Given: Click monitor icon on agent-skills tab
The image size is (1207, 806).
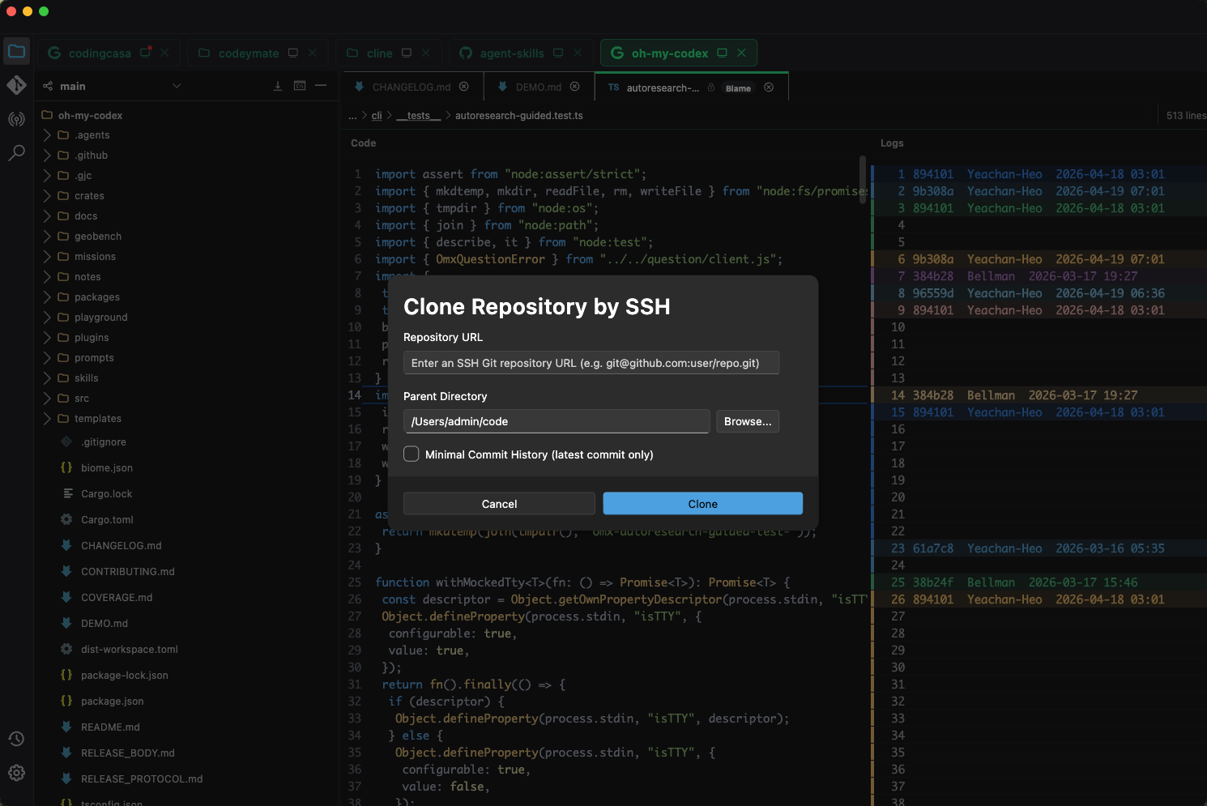Looking at the screenshot, I should tap(558, 53).
